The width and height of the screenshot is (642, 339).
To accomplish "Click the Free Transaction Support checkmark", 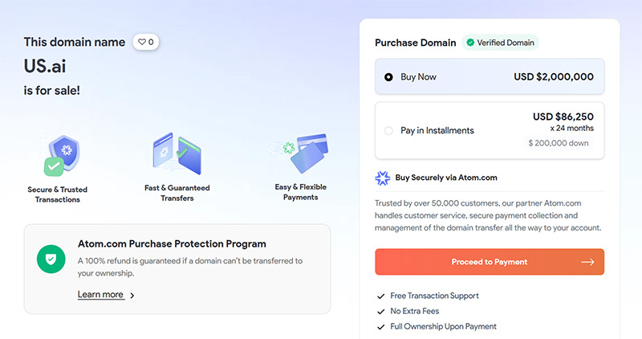I will point(381,296).
